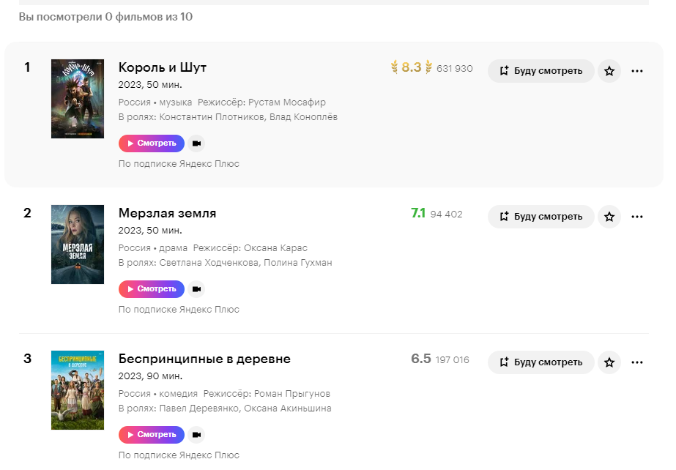676x470 pixels.
Task: Open the Мерзлая земля title link
Action: 167,213
